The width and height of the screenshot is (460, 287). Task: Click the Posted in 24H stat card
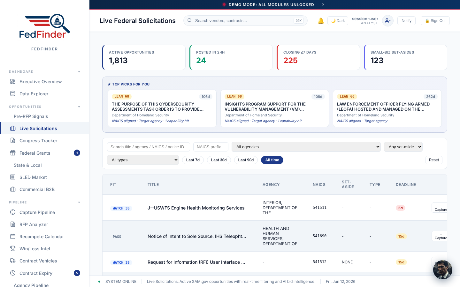[231, 57]
